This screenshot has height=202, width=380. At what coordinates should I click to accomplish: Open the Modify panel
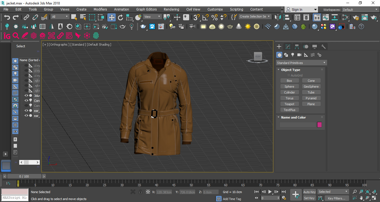click(288, 46)
